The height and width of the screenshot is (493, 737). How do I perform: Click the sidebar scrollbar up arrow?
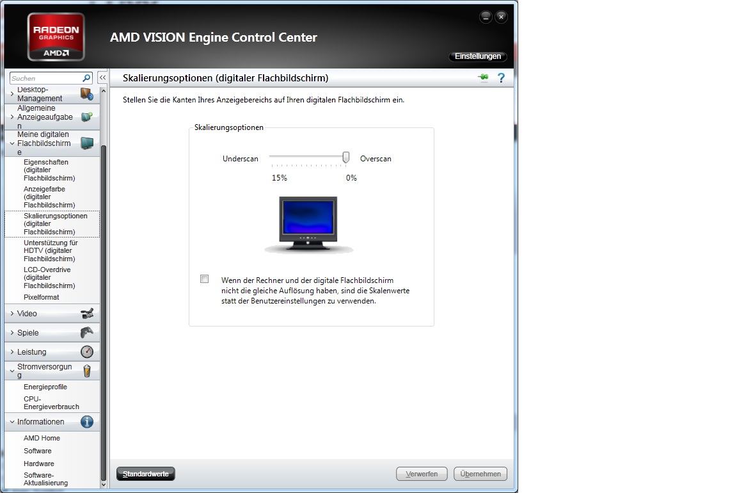coord(104,90)
